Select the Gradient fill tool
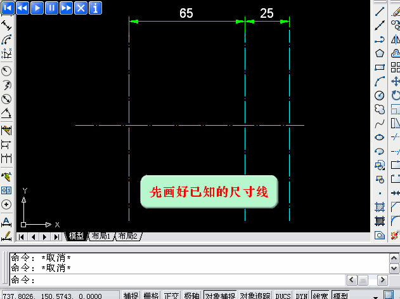 click(x=380, y=221)
